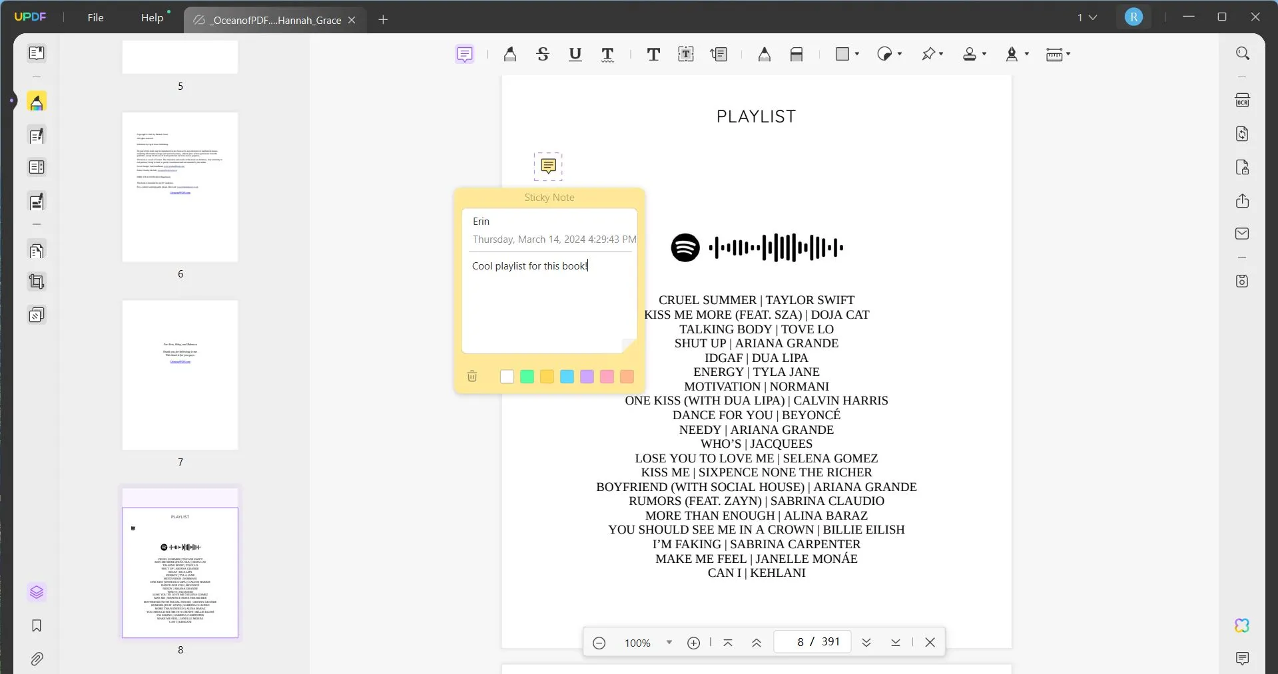Open the measure tool dropdown arrow

coord(1068,54)
